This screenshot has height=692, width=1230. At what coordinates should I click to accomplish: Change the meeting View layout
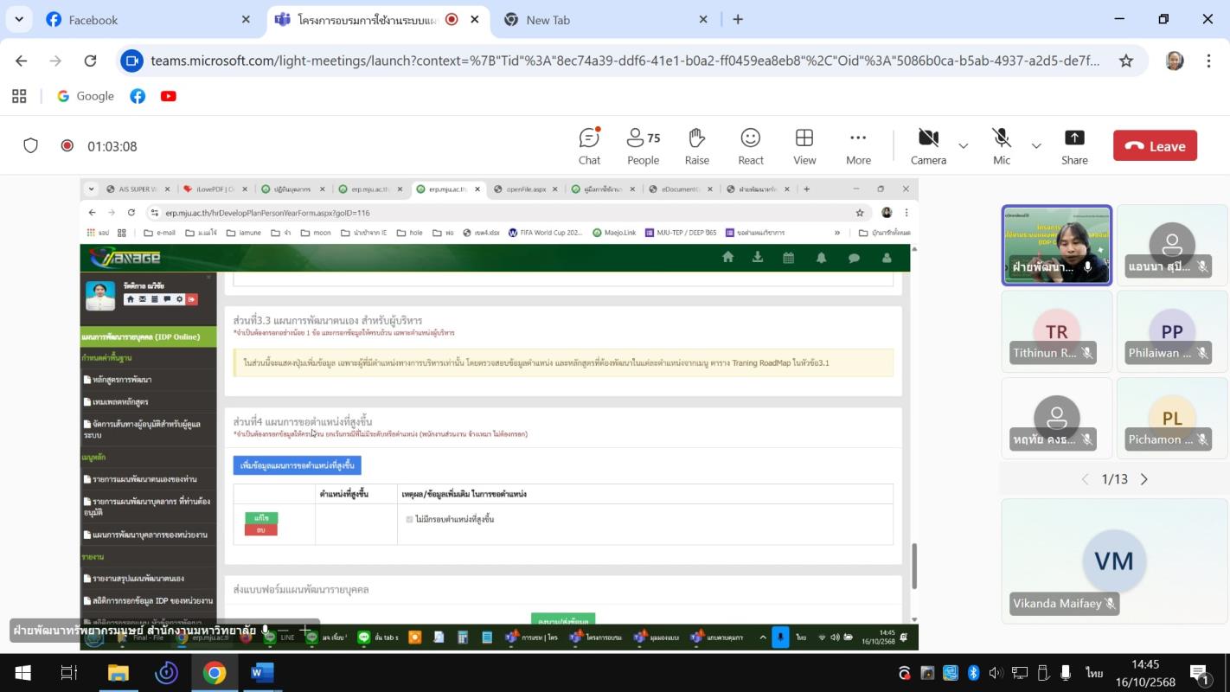[x=804, y=146]
